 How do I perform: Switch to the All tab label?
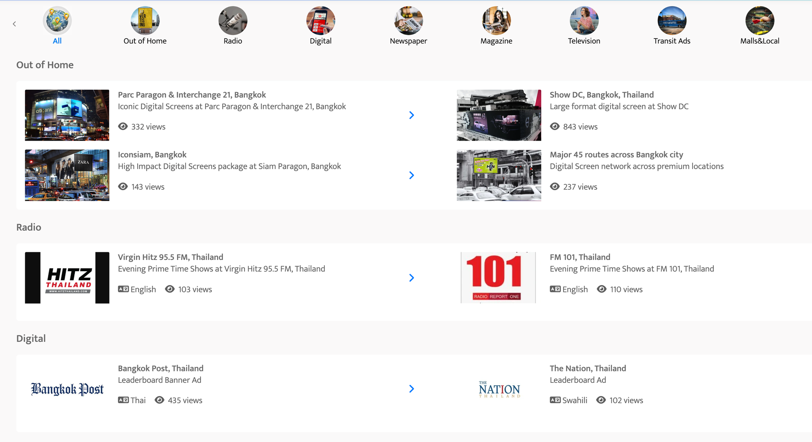[57, 41]
